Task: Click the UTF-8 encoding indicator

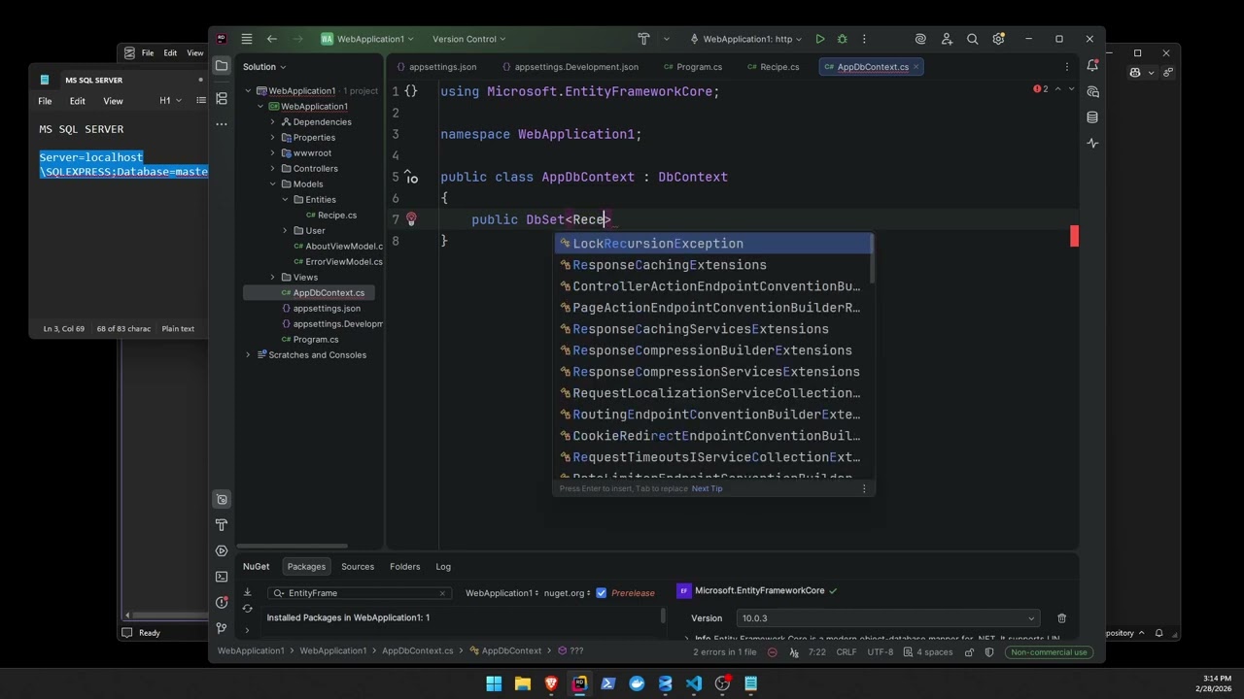Action: [880, 652]
